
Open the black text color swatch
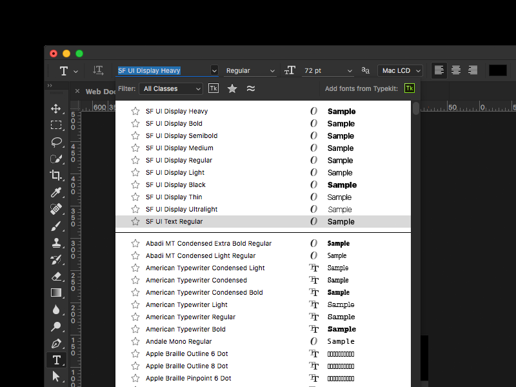coord(497,70)
